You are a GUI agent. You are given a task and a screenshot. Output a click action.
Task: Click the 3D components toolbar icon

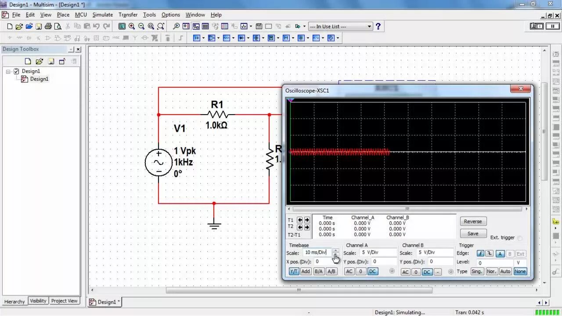(x=197, y=38)
